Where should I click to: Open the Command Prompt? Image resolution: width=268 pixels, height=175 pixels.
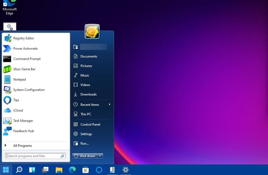(x=27, y=59)
